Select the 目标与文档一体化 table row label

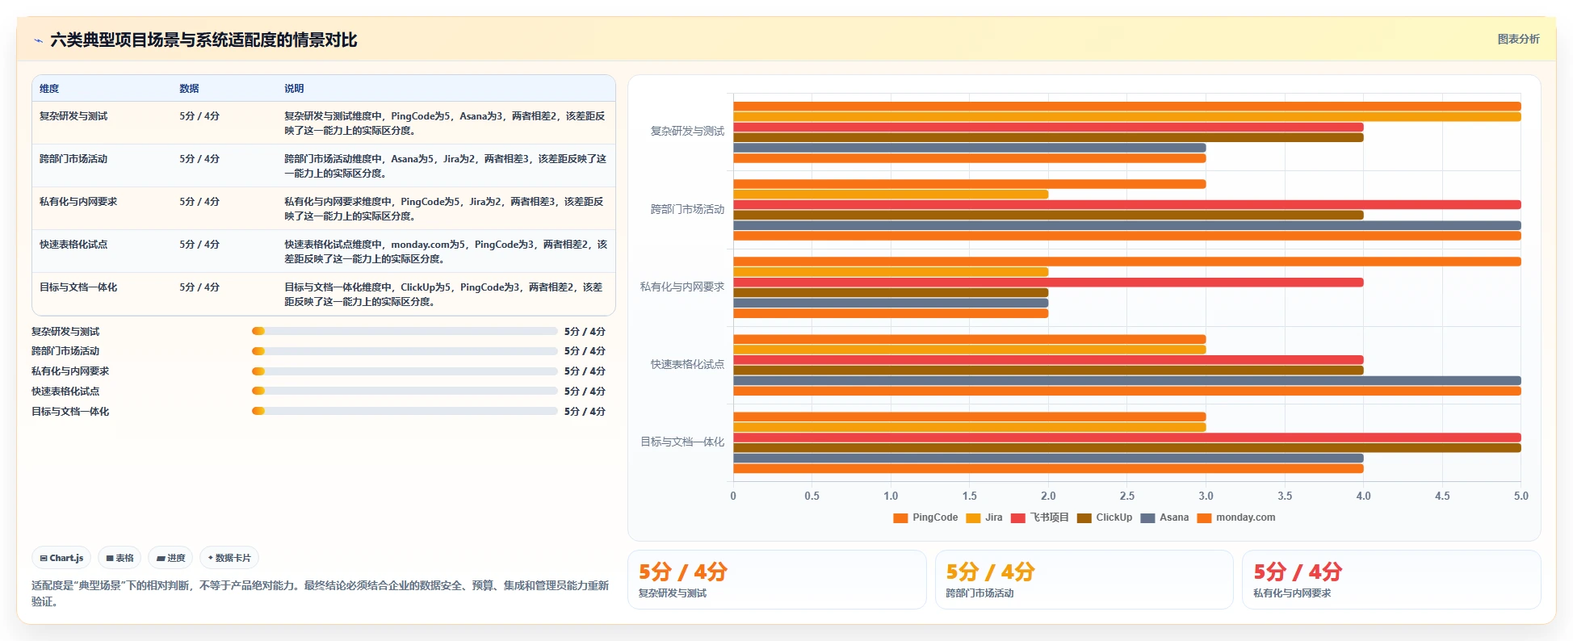click(x=78, y=287)
